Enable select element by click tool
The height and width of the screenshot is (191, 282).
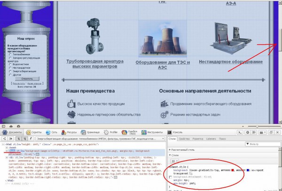[x=18, y=139]
